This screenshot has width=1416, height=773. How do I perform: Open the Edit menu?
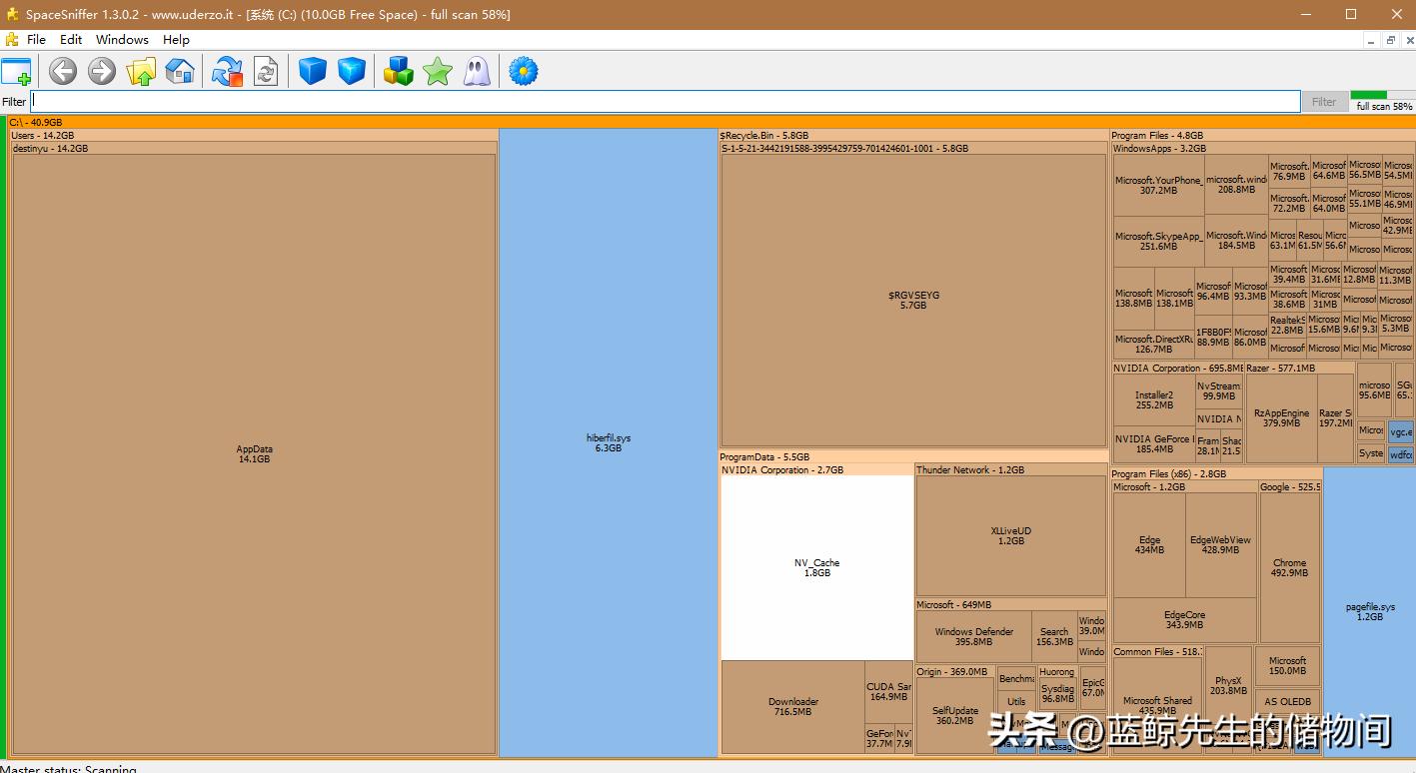(x=70, y=40)
